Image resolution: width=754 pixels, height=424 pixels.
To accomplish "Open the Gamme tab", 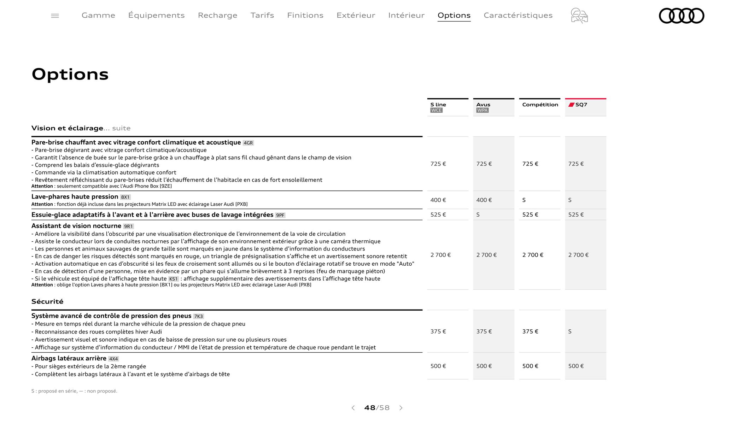I will [98, 15].
